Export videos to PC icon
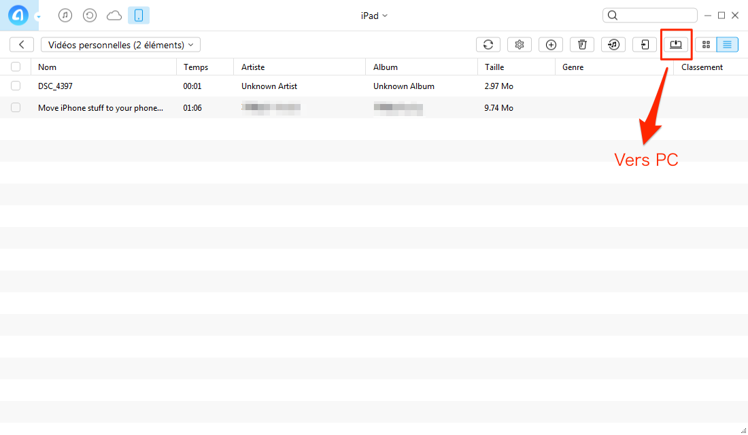Screen dimensions: 748x435 (x=676, y=44)
